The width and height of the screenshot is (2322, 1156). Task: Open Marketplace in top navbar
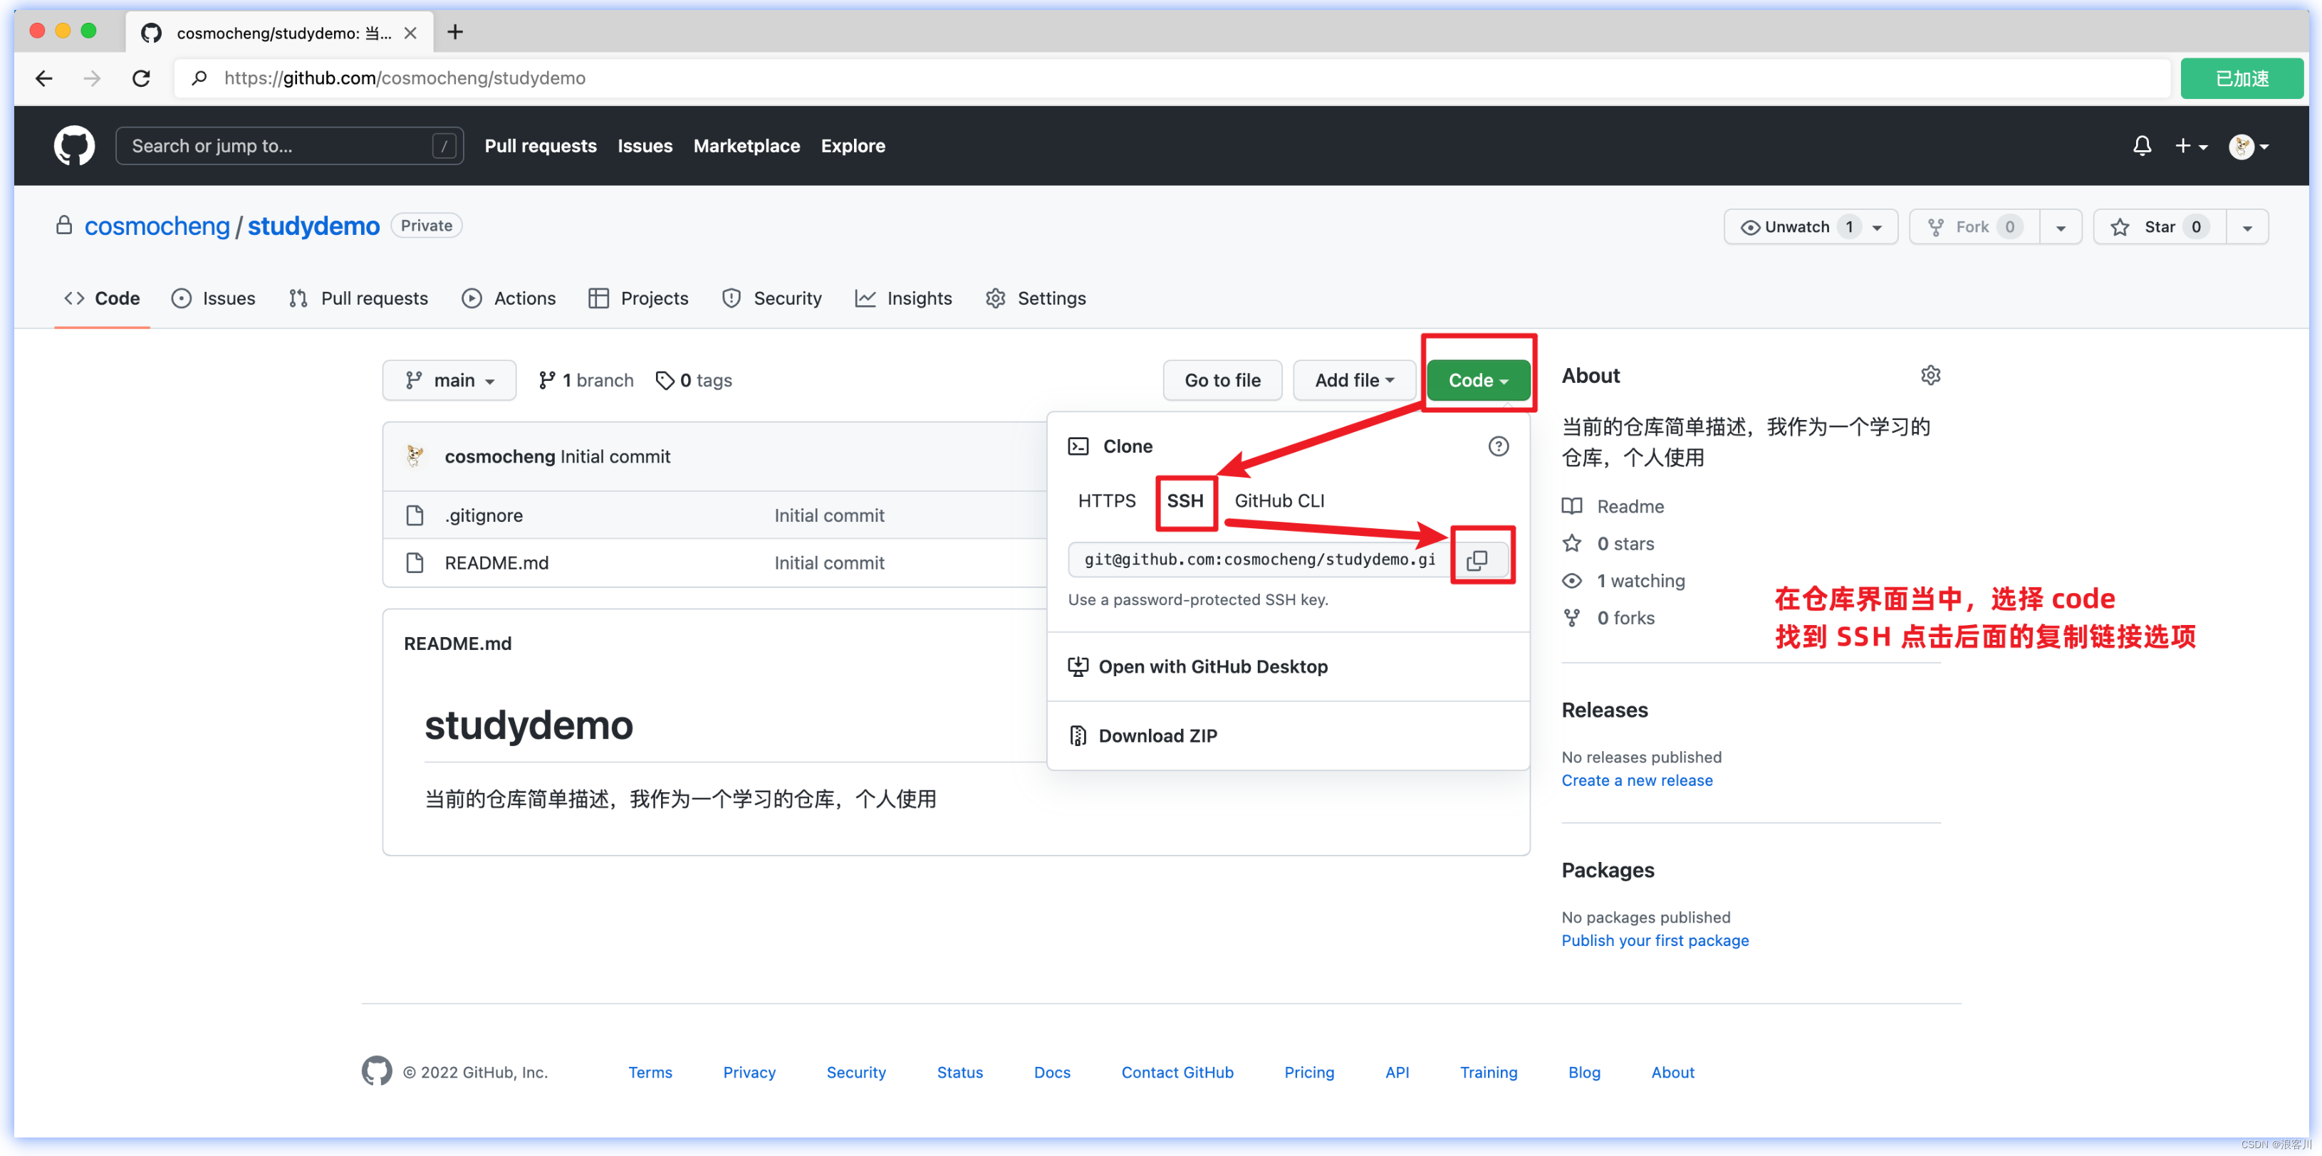[746, 146]
